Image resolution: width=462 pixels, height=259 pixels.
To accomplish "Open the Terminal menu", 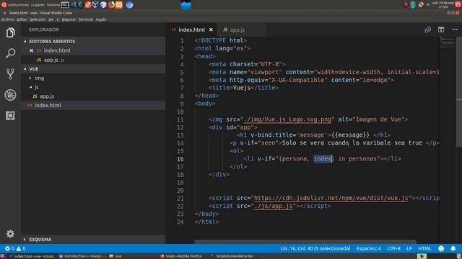I will (85, 19).
